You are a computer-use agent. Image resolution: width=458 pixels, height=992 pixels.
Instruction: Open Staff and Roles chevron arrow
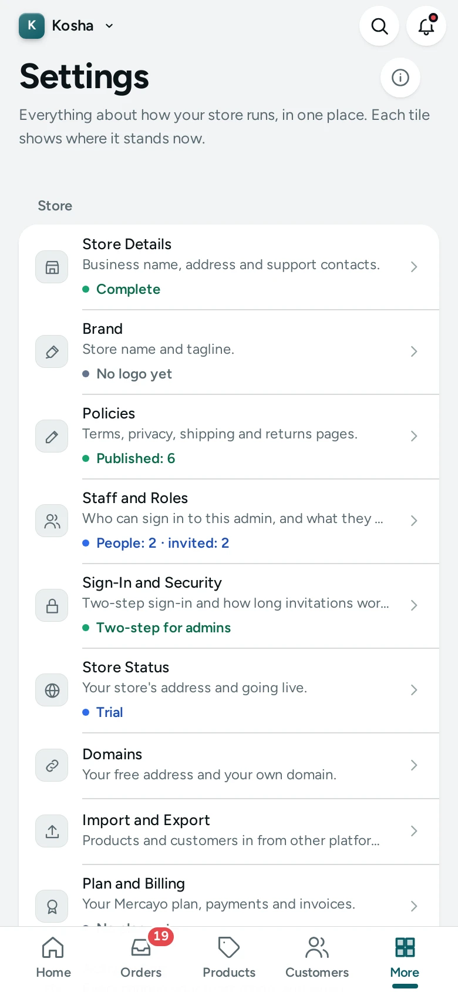pos(414,521)
